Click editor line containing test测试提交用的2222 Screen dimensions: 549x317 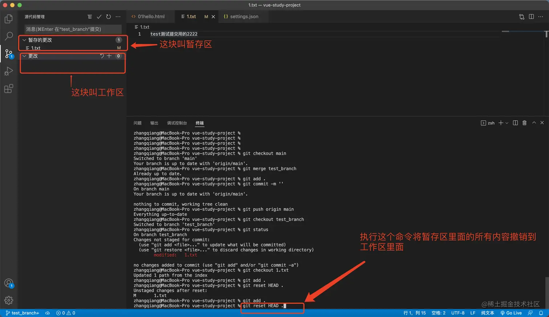[174, 34]
